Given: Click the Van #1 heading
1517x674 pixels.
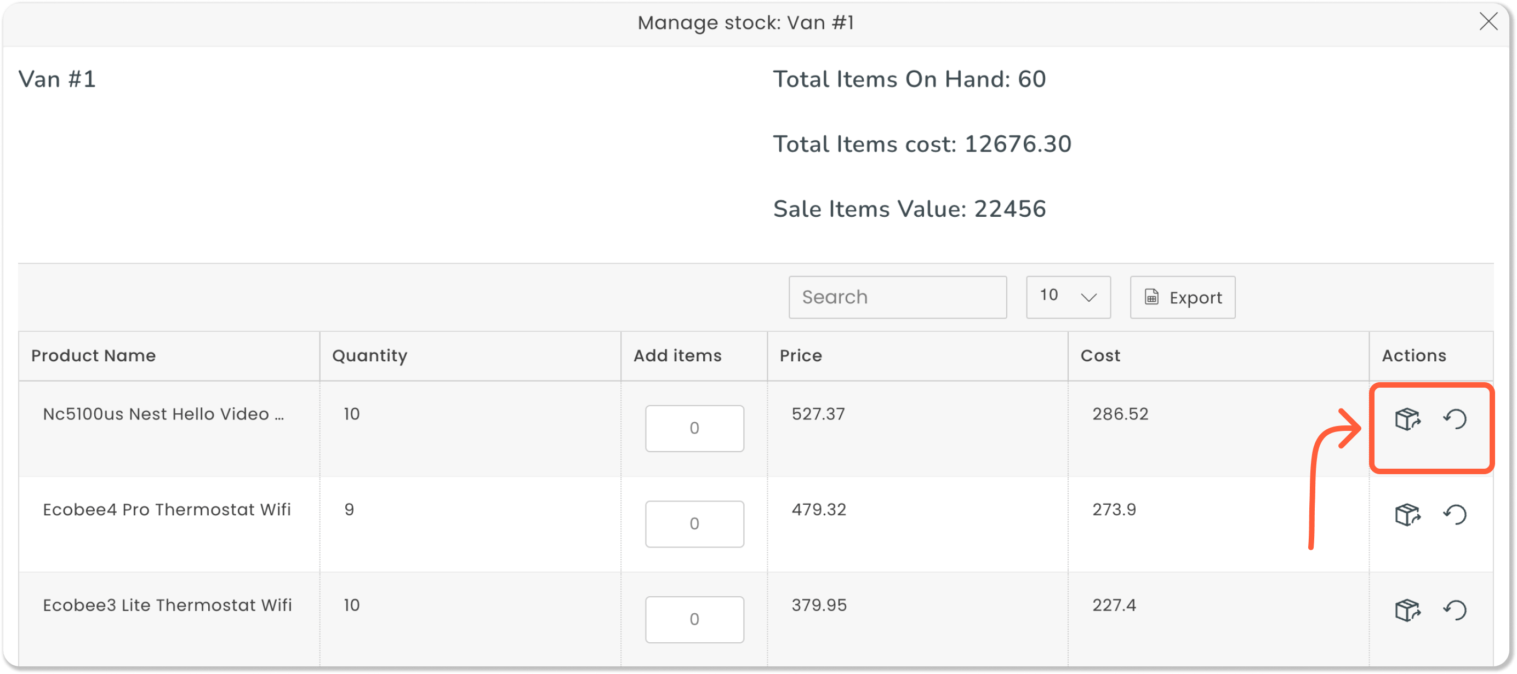Looking at the screenshot, I should (x=56, y=78).
